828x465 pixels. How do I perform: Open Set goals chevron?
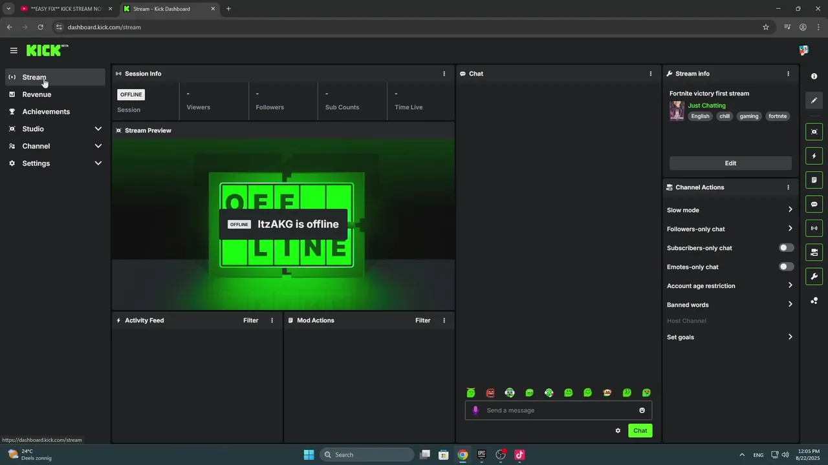click(x=790, y=337)
